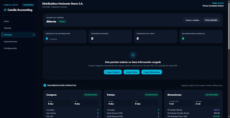Click the Cerrar período button
This screenshot has height=118, width=230.
tap(211, 20)
